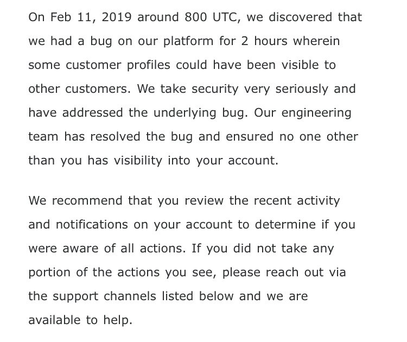Viewport: 407px width, 342px height.
Task: Click the words 'listed below'
Action: pyautogui.click(x=198, y=296)
